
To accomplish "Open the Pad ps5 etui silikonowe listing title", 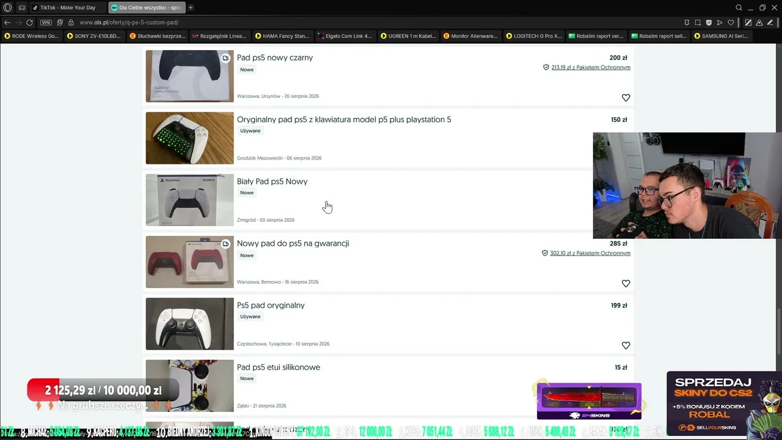I will 279,367.
